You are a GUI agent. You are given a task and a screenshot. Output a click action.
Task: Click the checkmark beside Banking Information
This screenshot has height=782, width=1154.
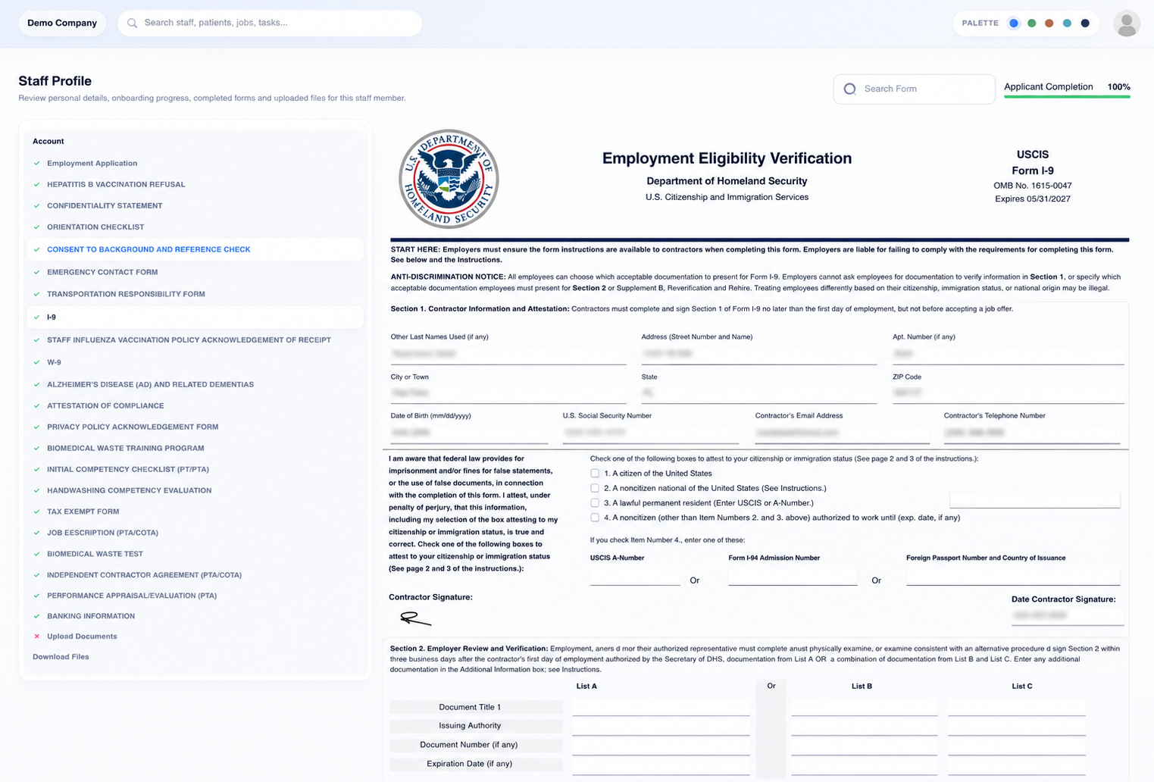click(36, 616)
